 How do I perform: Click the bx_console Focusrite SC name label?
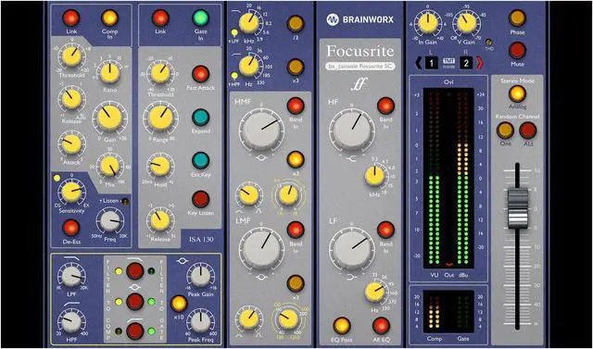(360, 66)
